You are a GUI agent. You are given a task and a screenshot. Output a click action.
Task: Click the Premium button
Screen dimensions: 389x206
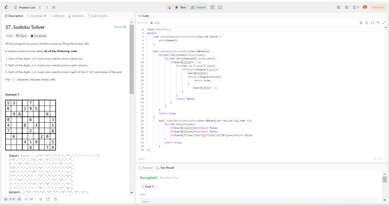(378, 7)
